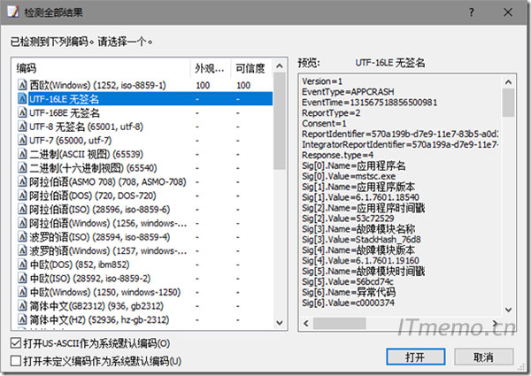This screenshot has width=531, height=376.
Task: Click the icon beside 二进制(十六进制视图) (65540)
Action: tap(22, 168)
